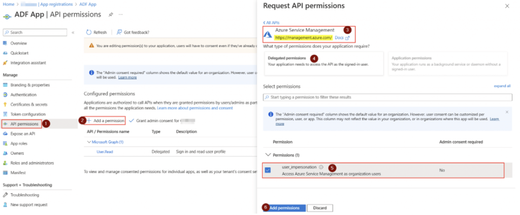Open the Roles and administrators page
This screenshot has width=520, height=215.
tap(32, 163)
